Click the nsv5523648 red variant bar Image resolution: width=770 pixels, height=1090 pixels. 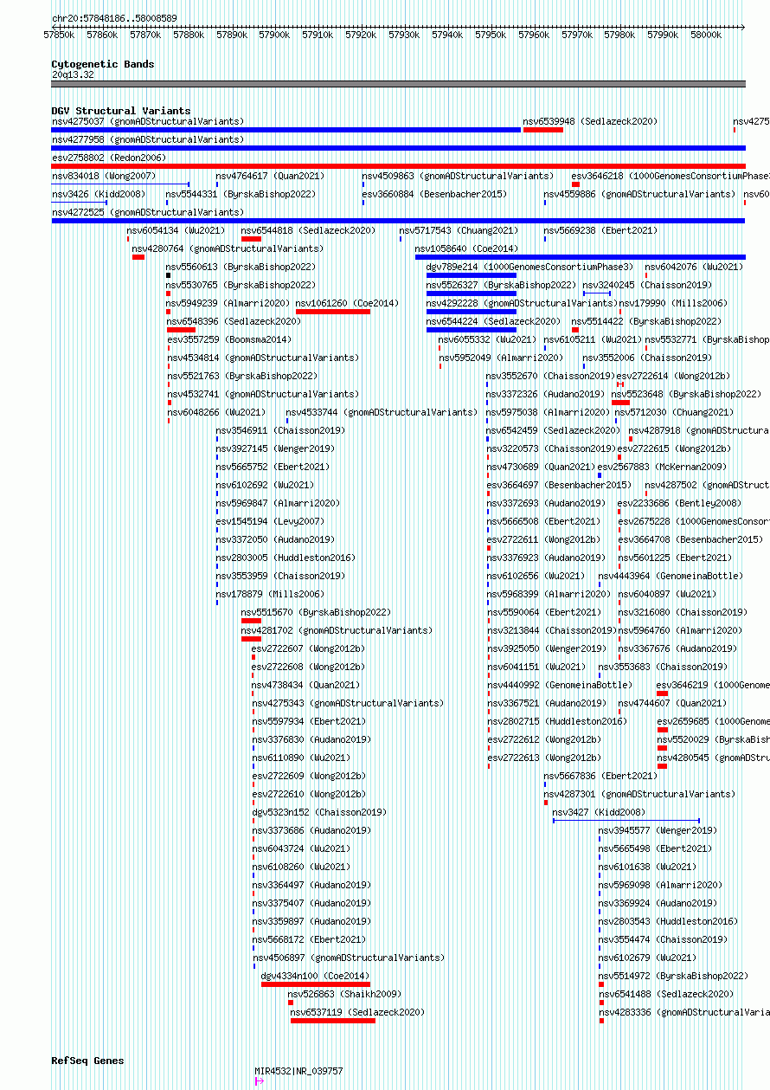(620, 403)
